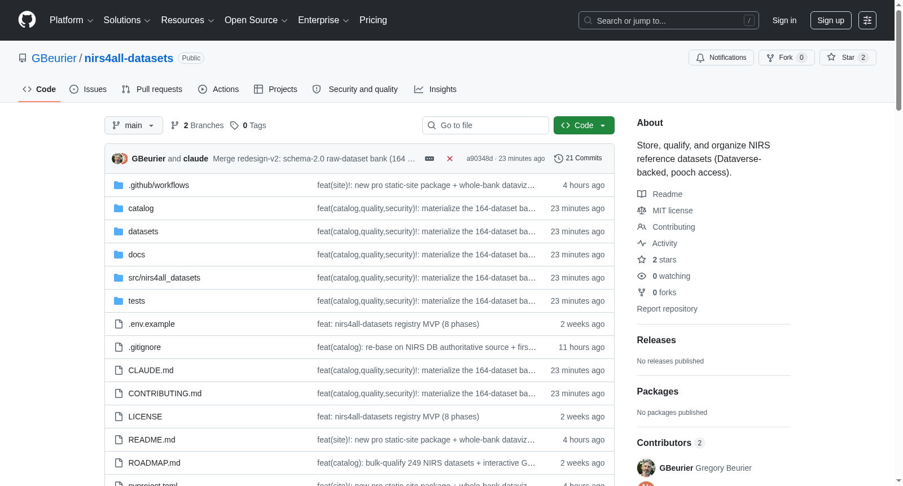Click the GBeurier avatar in commit header
Viewport: 903px width, 486px height.
click(117, 159)
